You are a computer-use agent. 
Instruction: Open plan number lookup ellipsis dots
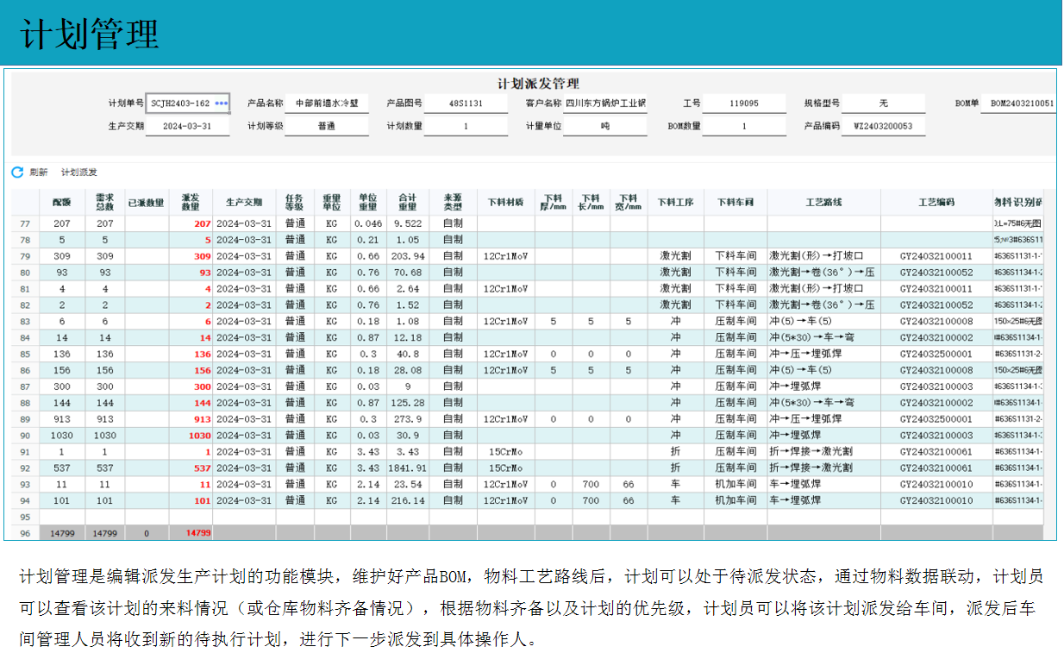[222, 103]
